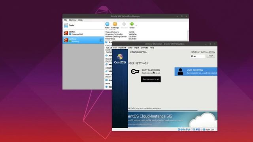Click wiki.centos.org link in banner
Screen dimensions: 253x142
point(140,124)
